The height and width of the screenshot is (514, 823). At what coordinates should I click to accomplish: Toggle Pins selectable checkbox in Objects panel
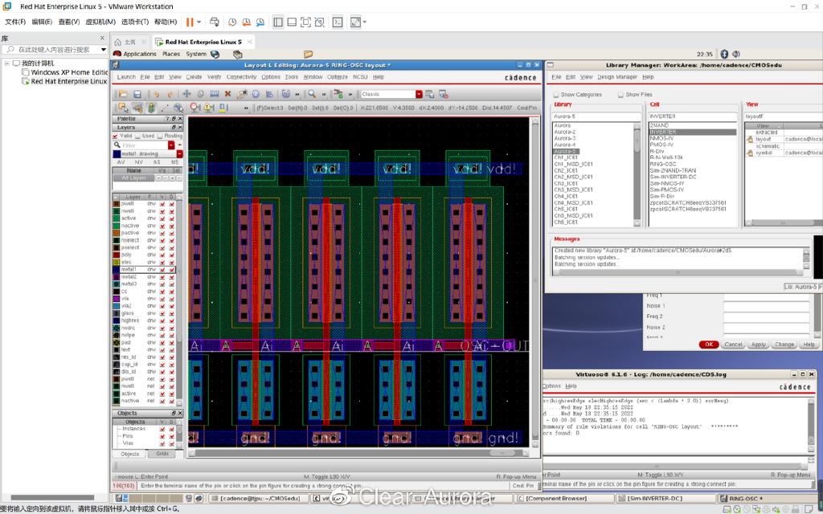pos(172,436)
